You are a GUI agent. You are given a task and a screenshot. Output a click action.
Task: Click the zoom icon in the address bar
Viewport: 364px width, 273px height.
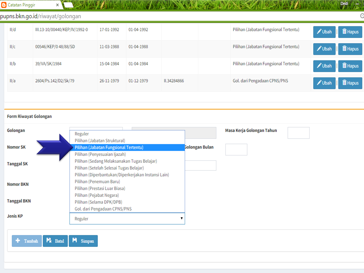pos(362,16)
